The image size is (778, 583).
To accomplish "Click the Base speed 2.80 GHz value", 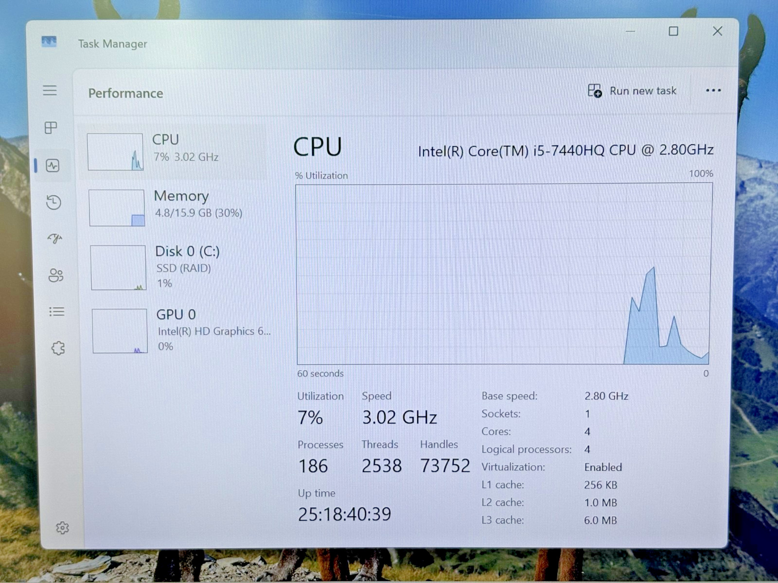I will (x=606, y=396).
